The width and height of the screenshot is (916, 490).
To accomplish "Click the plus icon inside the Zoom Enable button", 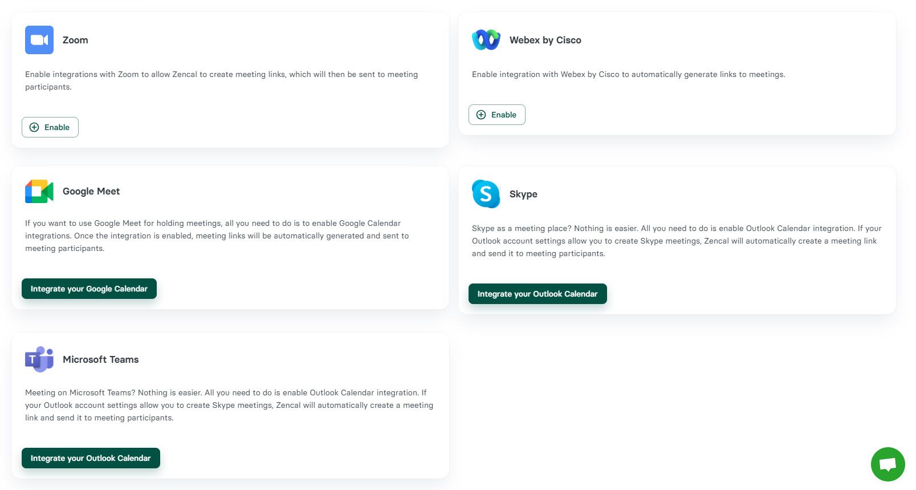I will [34, 127].
